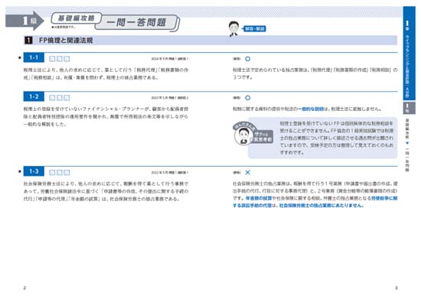Click the star marker beside question 1-3
Image resolution: width=421 pixels, height=302 pixels.
[20, 171]
